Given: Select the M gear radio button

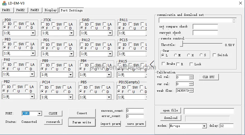Looking at the screenshot, I should [175, 55].
